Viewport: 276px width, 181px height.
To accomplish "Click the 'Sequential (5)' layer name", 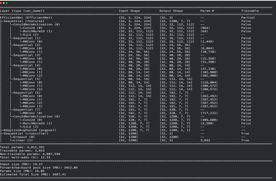I will pos(27,79).
